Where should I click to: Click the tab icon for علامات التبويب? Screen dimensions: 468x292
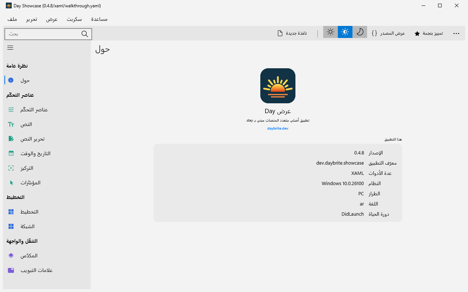click(11, 270)
